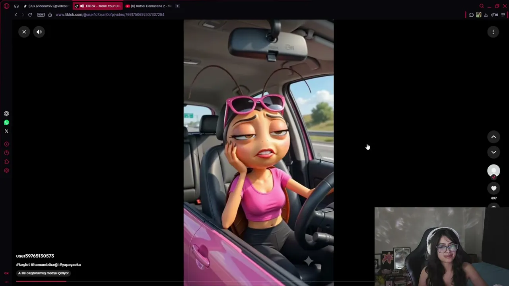Viewport: 509px width, 286px height.
Task: Click the AI-generated media label
Action: click(43, 273)
